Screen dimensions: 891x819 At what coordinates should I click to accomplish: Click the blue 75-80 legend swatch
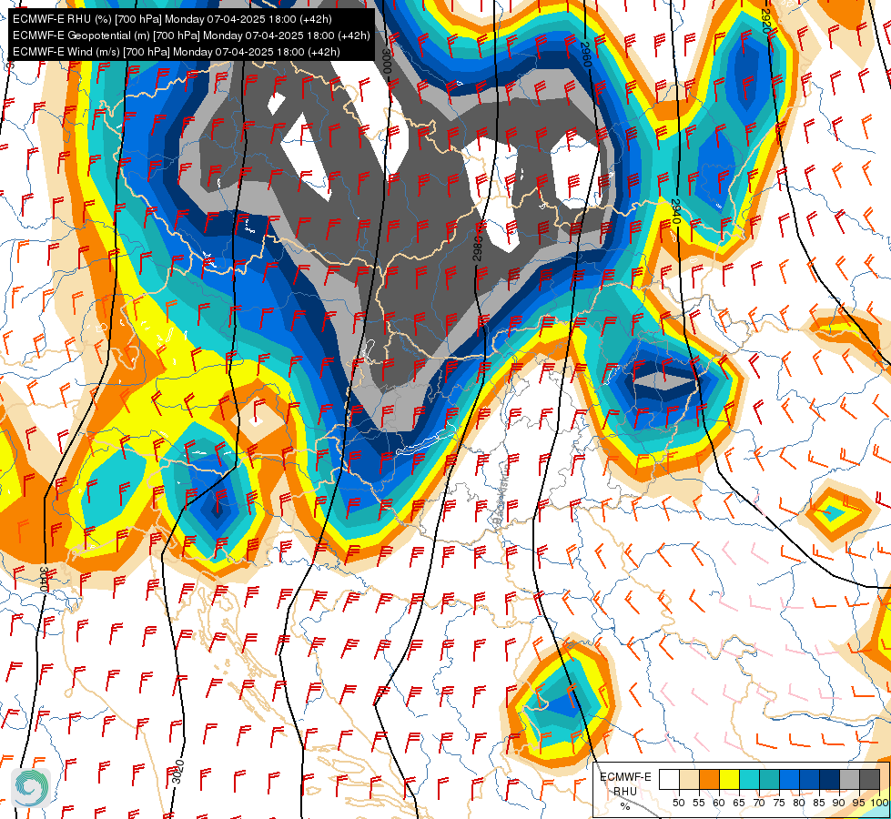[789, 780]
